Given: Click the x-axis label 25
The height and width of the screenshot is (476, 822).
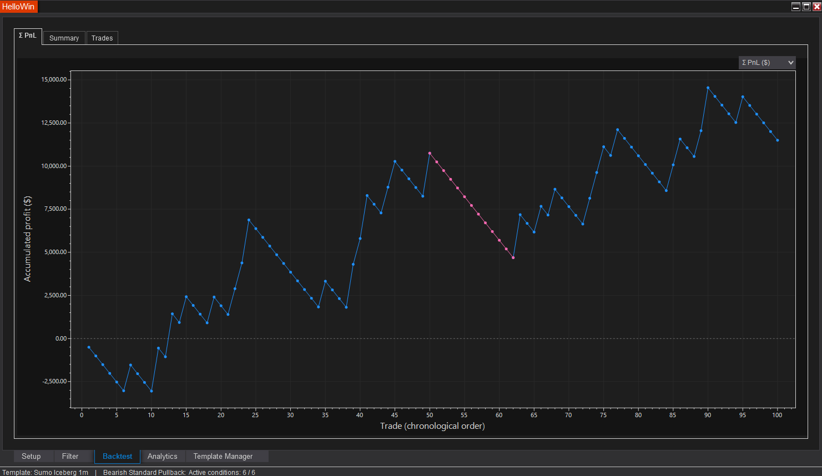Looking at the screenshot, I should (255, 415).
